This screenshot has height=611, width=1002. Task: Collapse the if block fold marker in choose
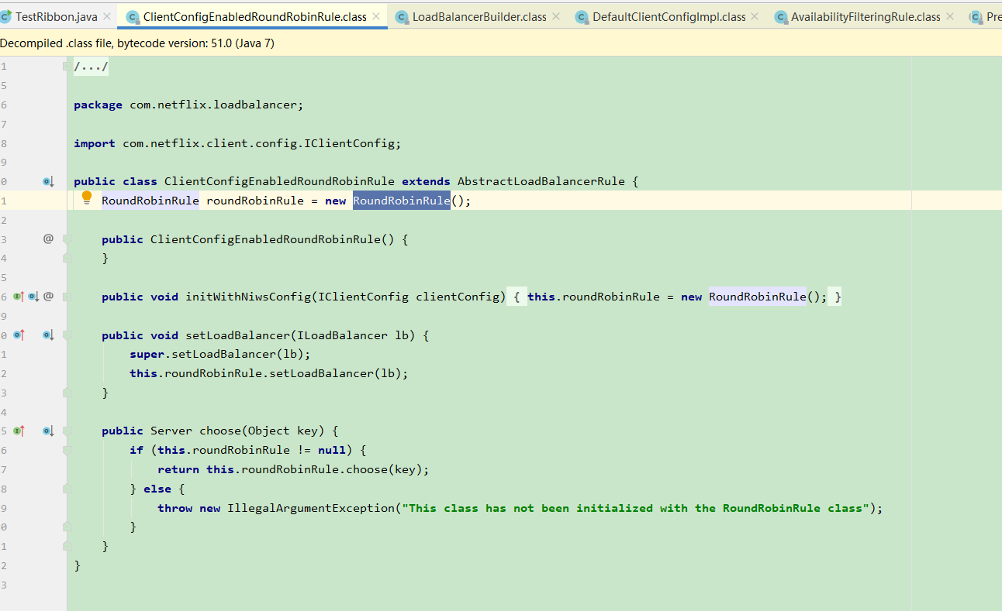point(67,450)
